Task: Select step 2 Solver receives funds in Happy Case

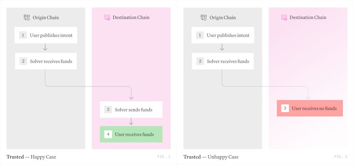Action: (46, 61)
